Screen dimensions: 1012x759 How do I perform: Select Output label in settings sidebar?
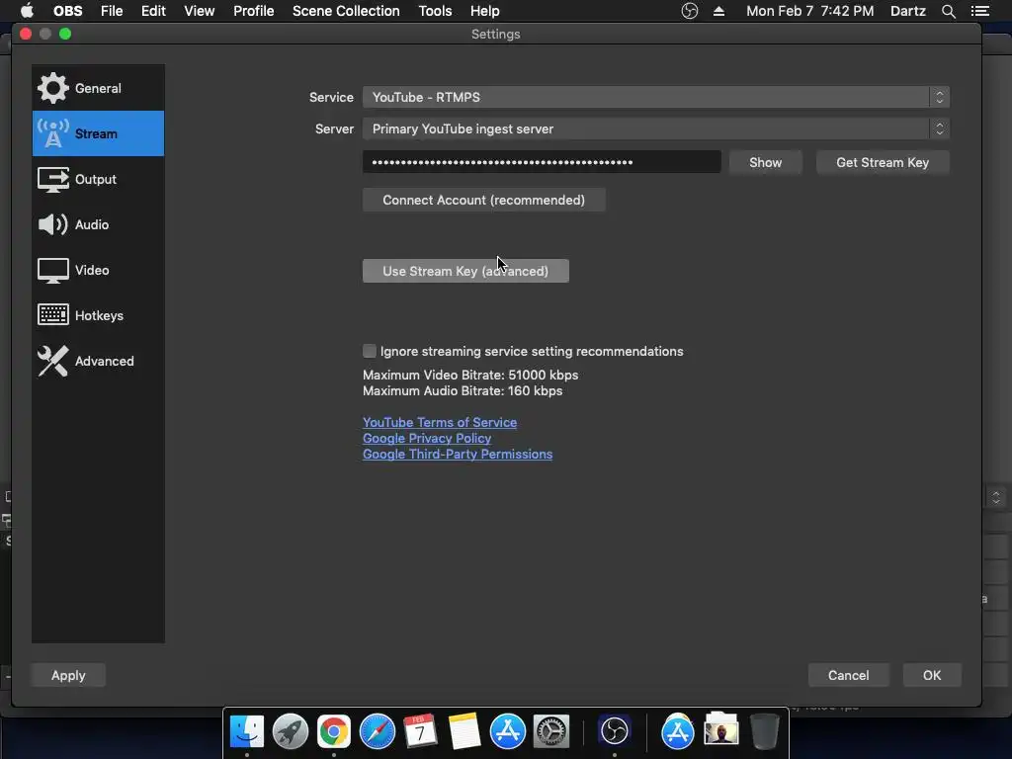click(x=96, y=180)
